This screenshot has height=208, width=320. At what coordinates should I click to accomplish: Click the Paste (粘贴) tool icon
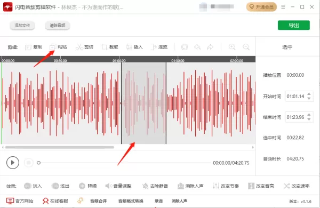click(53, 47)
